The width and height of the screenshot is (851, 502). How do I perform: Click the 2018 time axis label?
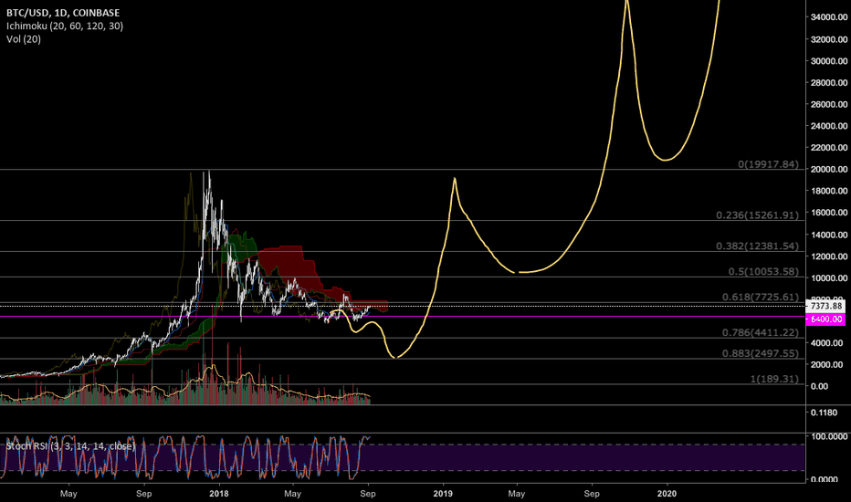coord(219,493)
